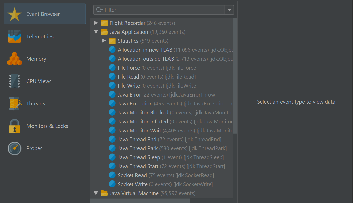Click the vertical scrollbar of the event tree
Screen dimensions: 353x203
(x=235, y=76)
